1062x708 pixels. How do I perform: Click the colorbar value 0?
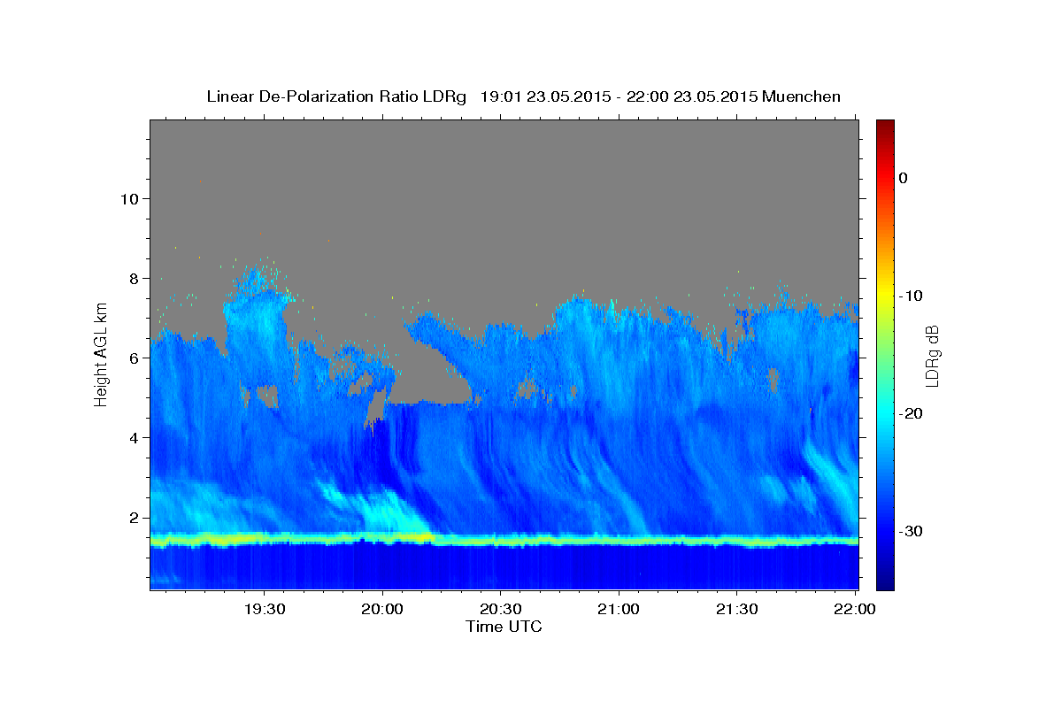(903, 178)
